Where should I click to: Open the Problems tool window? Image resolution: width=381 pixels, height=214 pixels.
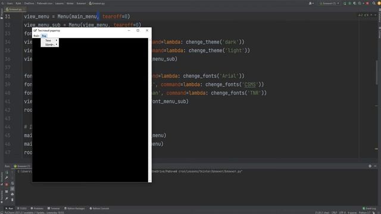pyautogui.click(x=37, y=209)
